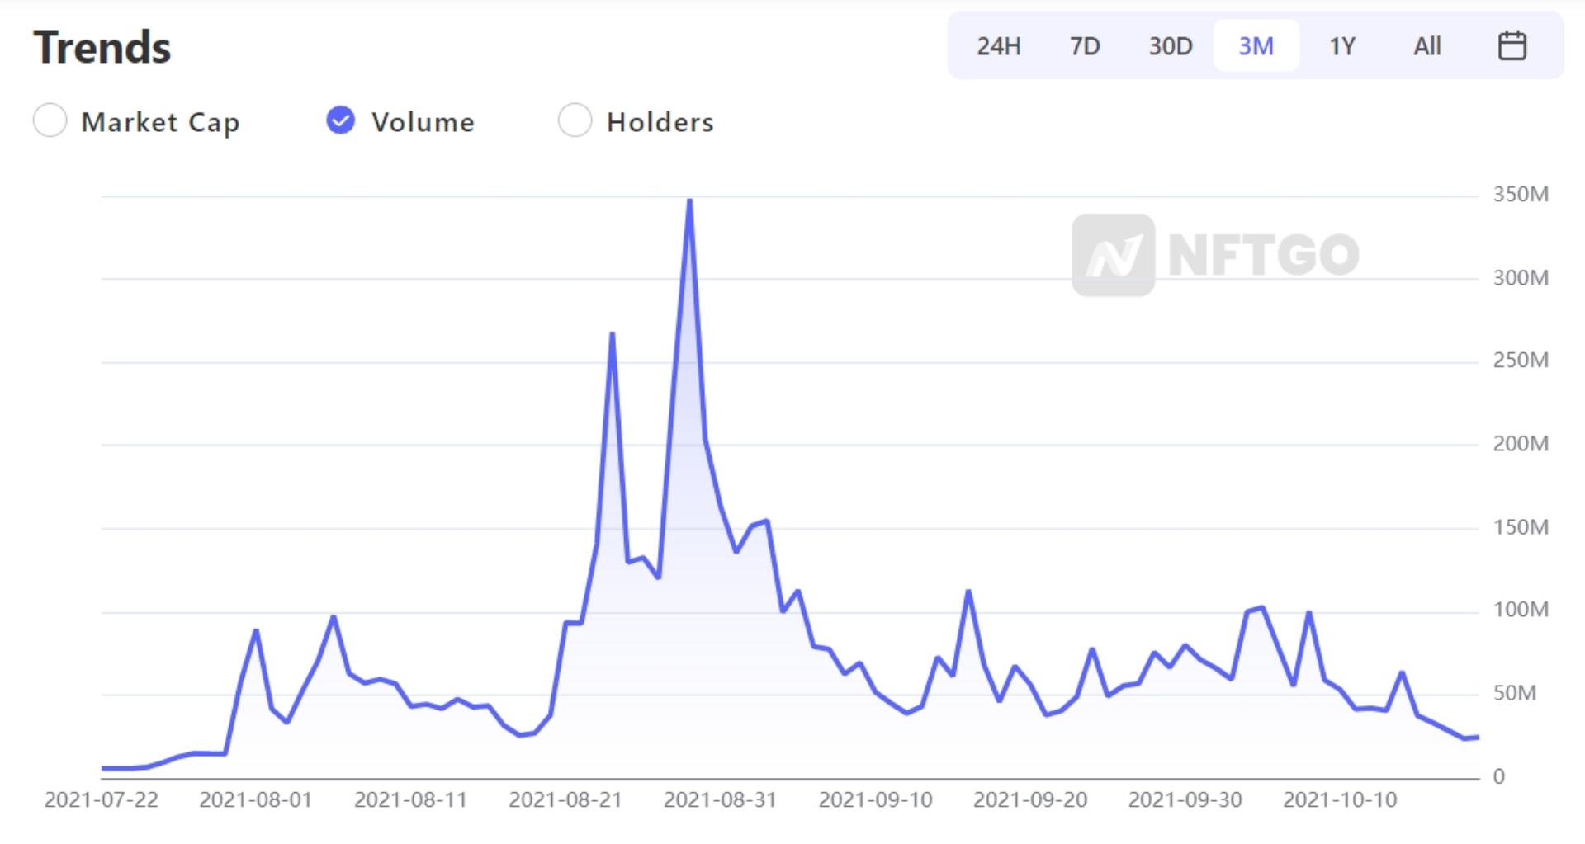Click the Trends heading

102,47
